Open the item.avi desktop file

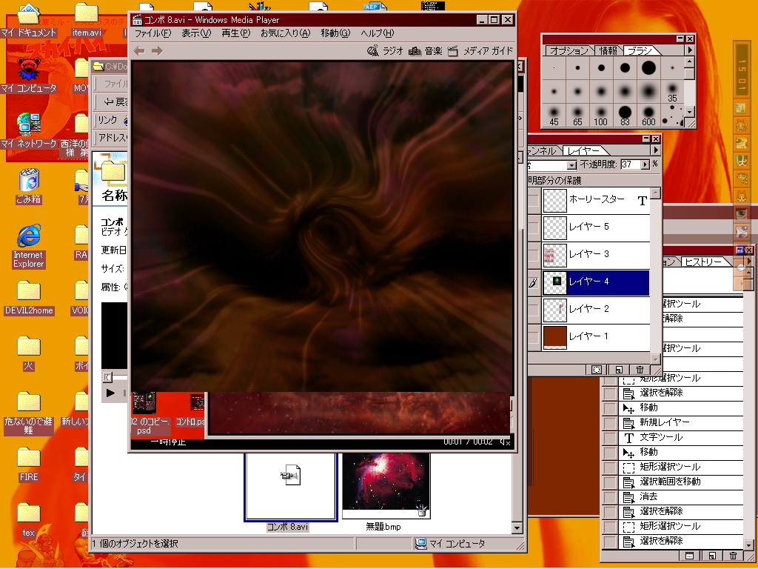(87, 20)
